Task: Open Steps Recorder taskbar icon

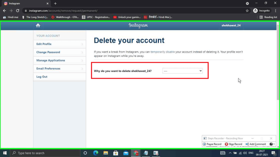Action: pyautogui.click(x=156, y=153)
